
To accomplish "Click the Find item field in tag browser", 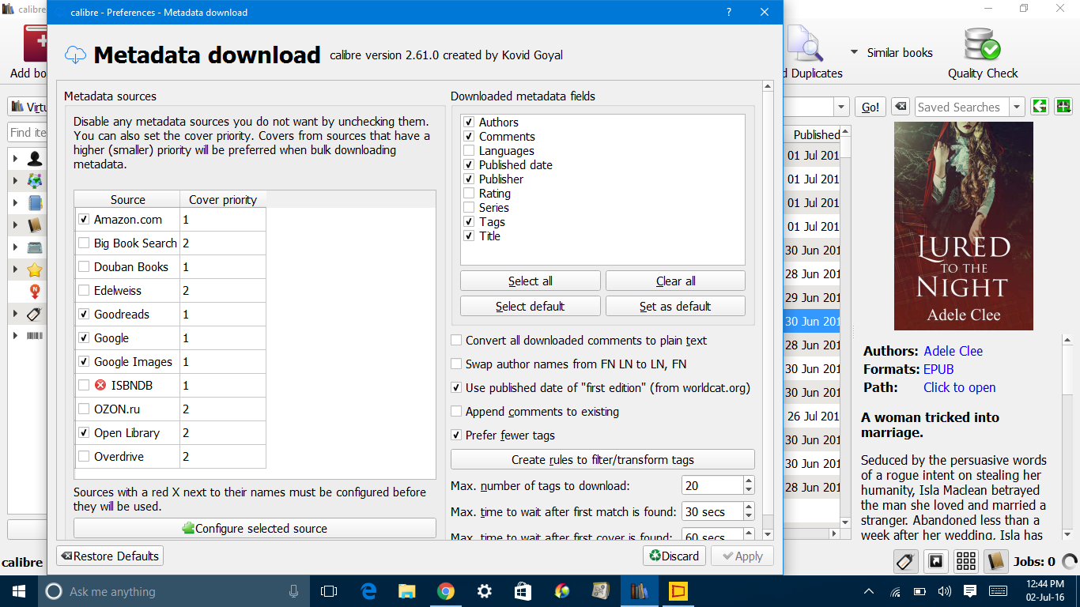I will tap(28, 132).
